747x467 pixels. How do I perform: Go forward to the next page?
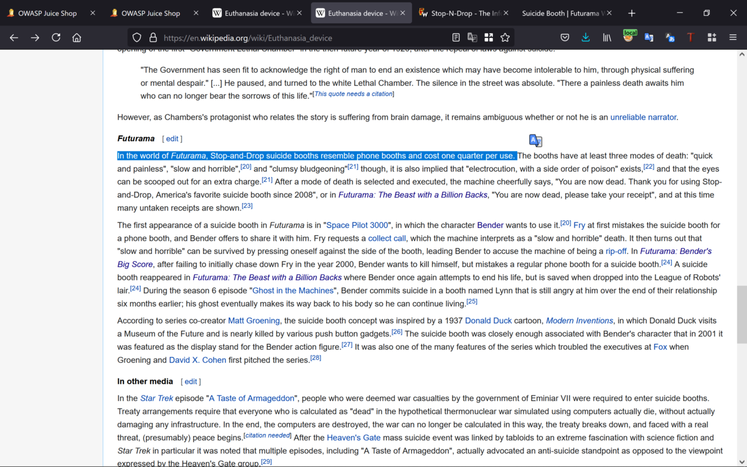[x=35, y=37]
